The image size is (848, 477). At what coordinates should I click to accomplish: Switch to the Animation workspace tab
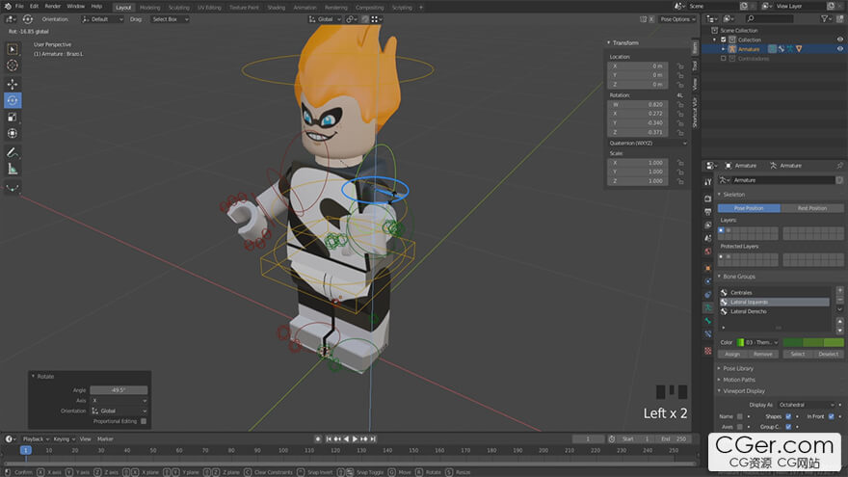point(305,8)
